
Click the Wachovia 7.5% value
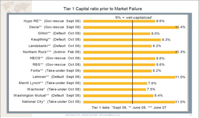click(151, 89)
